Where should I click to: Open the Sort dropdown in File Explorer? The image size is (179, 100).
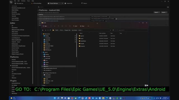coord(76,26)
